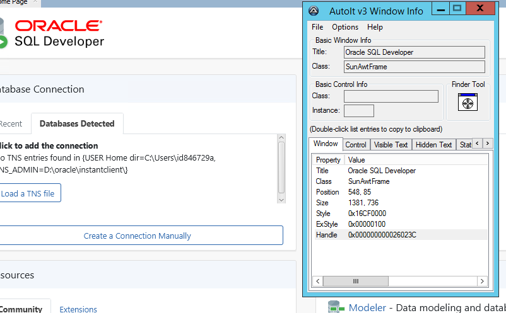Click the Basic Window Info Class field
Screen dimensions: 506x313
[415, 67]
